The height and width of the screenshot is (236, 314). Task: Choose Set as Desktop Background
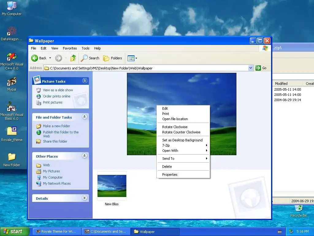(183, 140)
